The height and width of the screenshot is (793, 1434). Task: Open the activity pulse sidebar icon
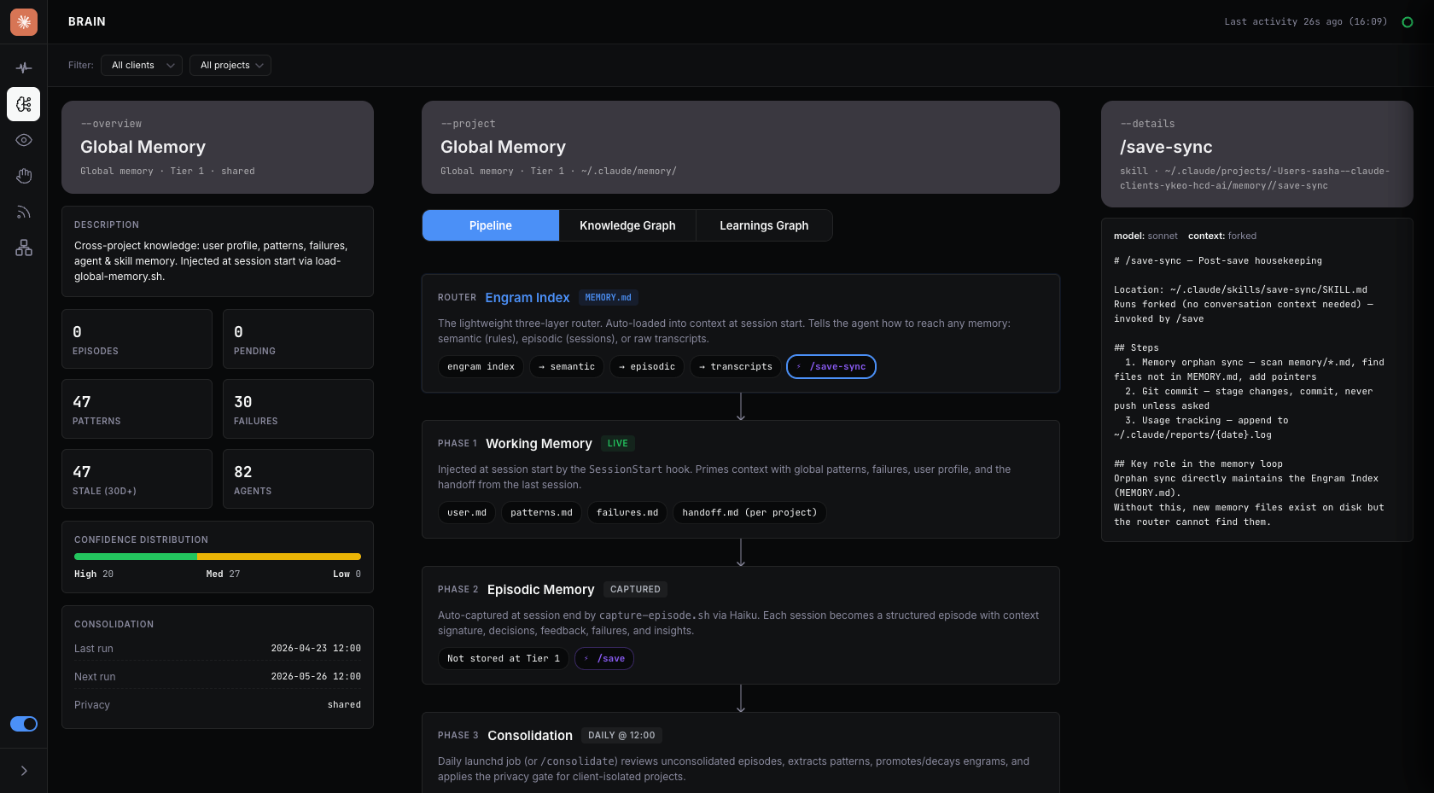[x=24, y=67]
